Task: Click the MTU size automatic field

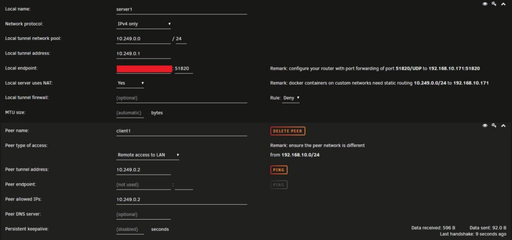Action: click(x=130, y=113)
